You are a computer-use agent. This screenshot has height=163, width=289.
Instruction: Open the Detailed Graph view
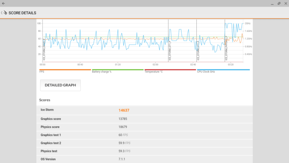point(60,85)
